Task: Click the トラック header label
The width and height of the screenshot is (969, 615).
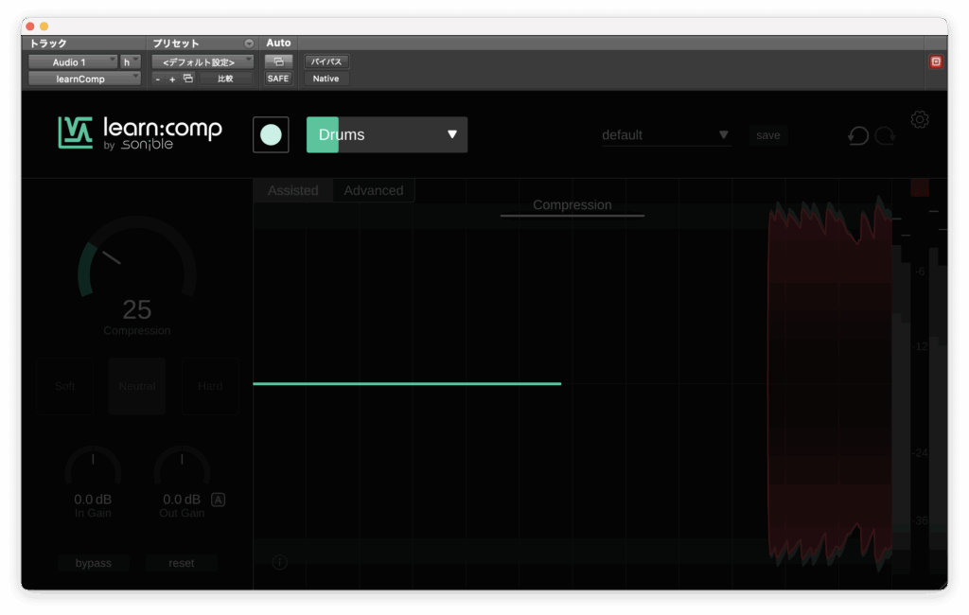Action: tap(48, 44)
